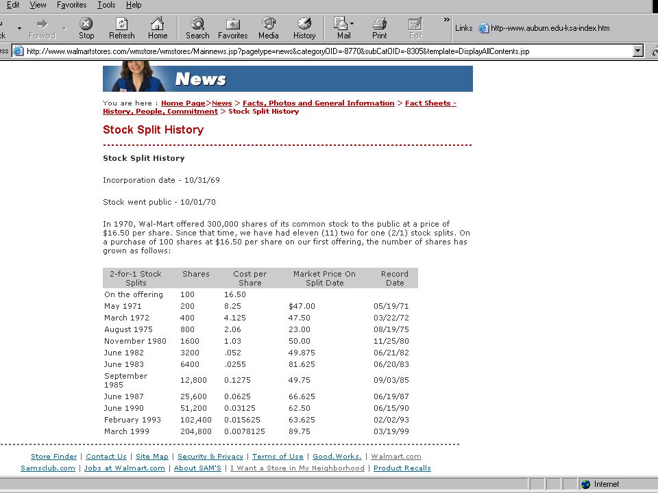Click the record date '05/19/71'
This screenshot has height=493, width=658.
(x=391, y=307)
